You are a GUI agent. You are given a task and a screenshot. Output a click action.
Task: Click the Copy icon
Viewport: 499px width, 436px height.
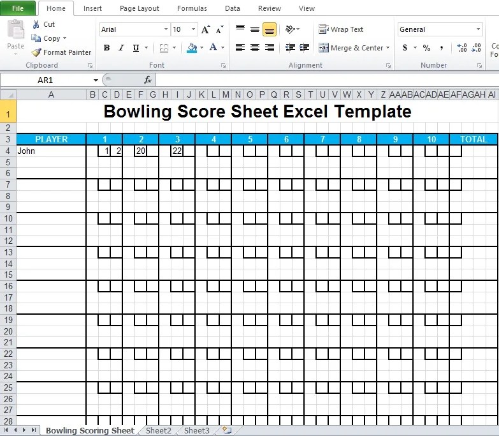(36, 38)
